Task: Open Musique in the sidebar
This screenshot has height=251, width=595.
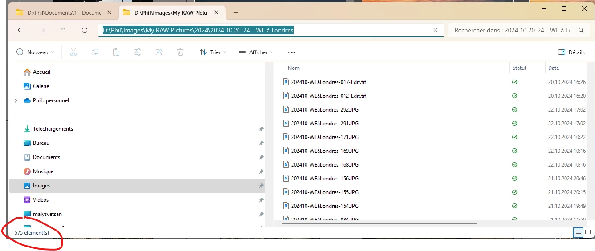Action: pos(43,171)
